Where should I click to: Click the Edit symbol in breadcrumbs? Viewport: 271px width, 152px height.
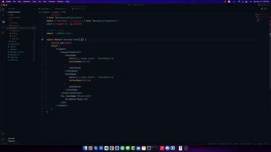64,12
